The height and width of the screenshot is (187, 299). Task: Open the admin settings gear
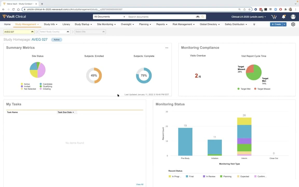click(293, 24)
